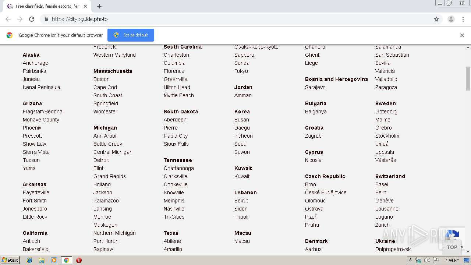Click the Alaska state heading

tap(31, 55)
